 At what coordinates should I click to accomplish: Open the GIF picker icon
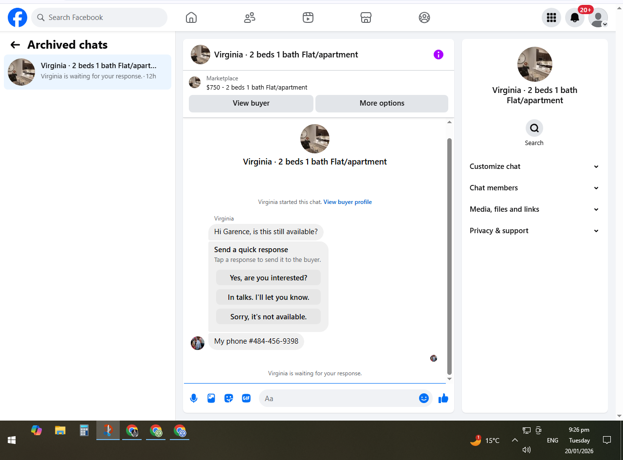coord(246,398)
